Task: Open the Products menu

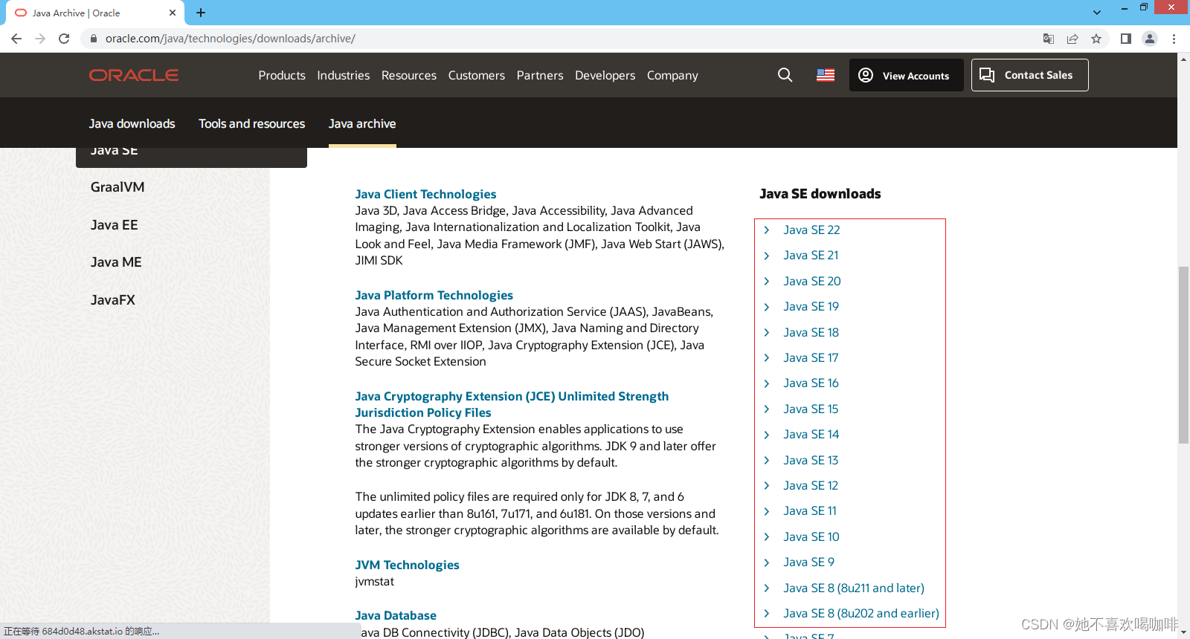Action: pyautogui.click(x=282, y=75)
